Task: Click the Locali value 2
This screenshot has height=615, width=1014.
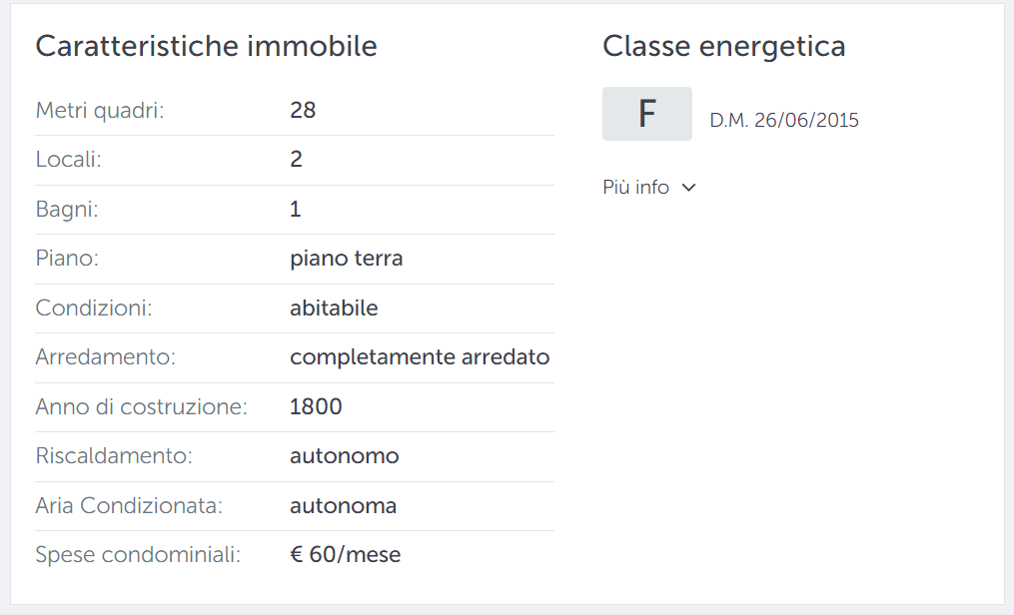Action: pyautogui.click(x=296, y=160)
